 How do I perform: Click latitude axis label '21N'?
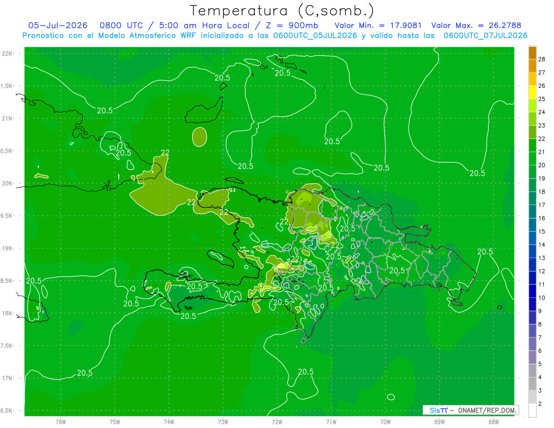coord(7,119)
